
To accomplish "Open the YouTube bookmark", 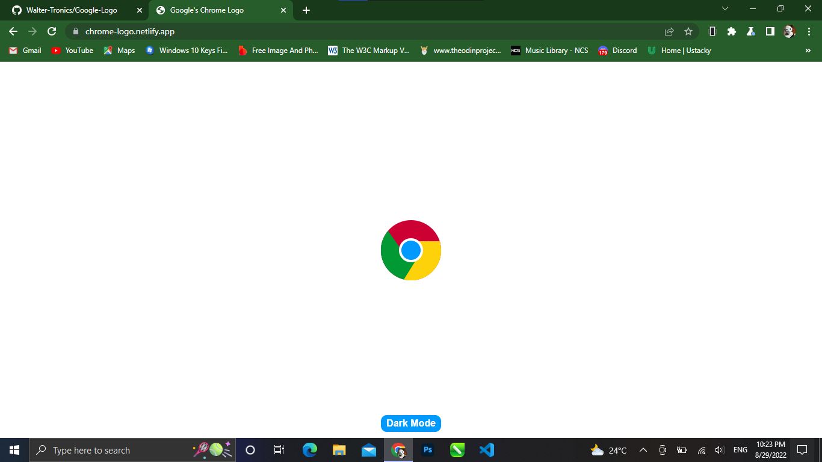I will pyautogui.click(x=72, y=51).
